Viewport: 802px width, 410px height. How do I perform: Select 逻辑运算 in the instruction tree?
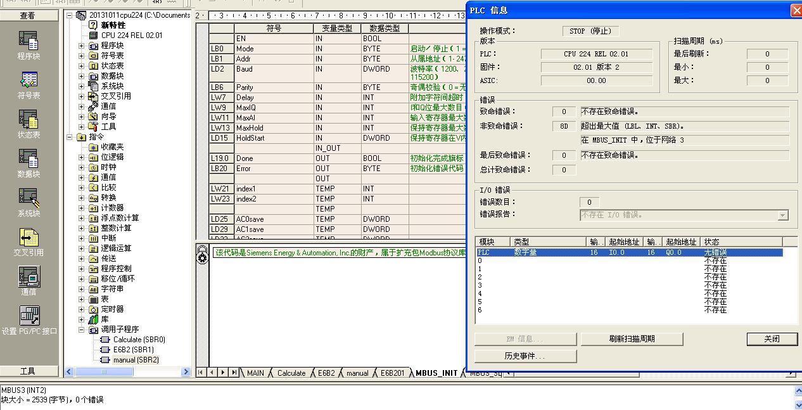[116, 248]
